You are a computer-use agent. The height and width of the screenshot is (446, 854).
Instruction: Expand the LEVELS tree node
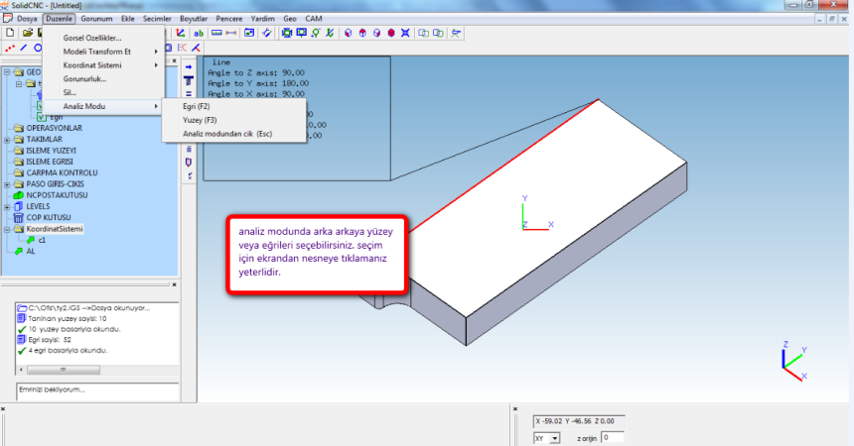pyautogui.click(x=7, y=207)
